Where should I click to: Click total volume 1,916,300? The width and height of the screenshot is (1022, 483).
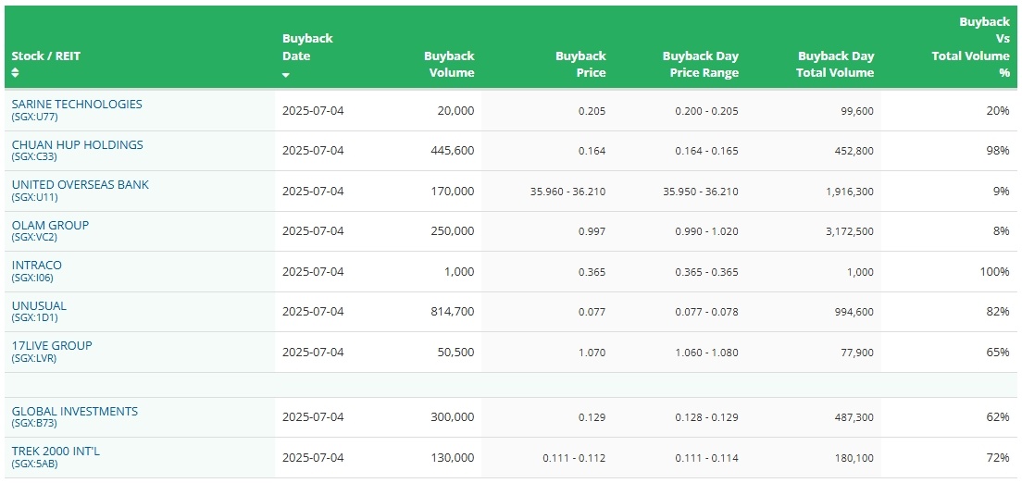click(851, 192)
